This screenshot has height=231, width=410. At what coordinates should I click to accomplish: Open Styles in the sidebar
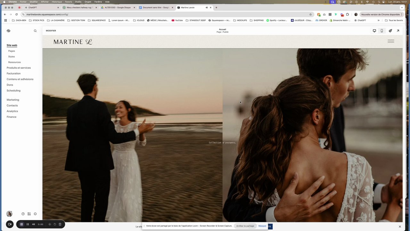(12, 56)
